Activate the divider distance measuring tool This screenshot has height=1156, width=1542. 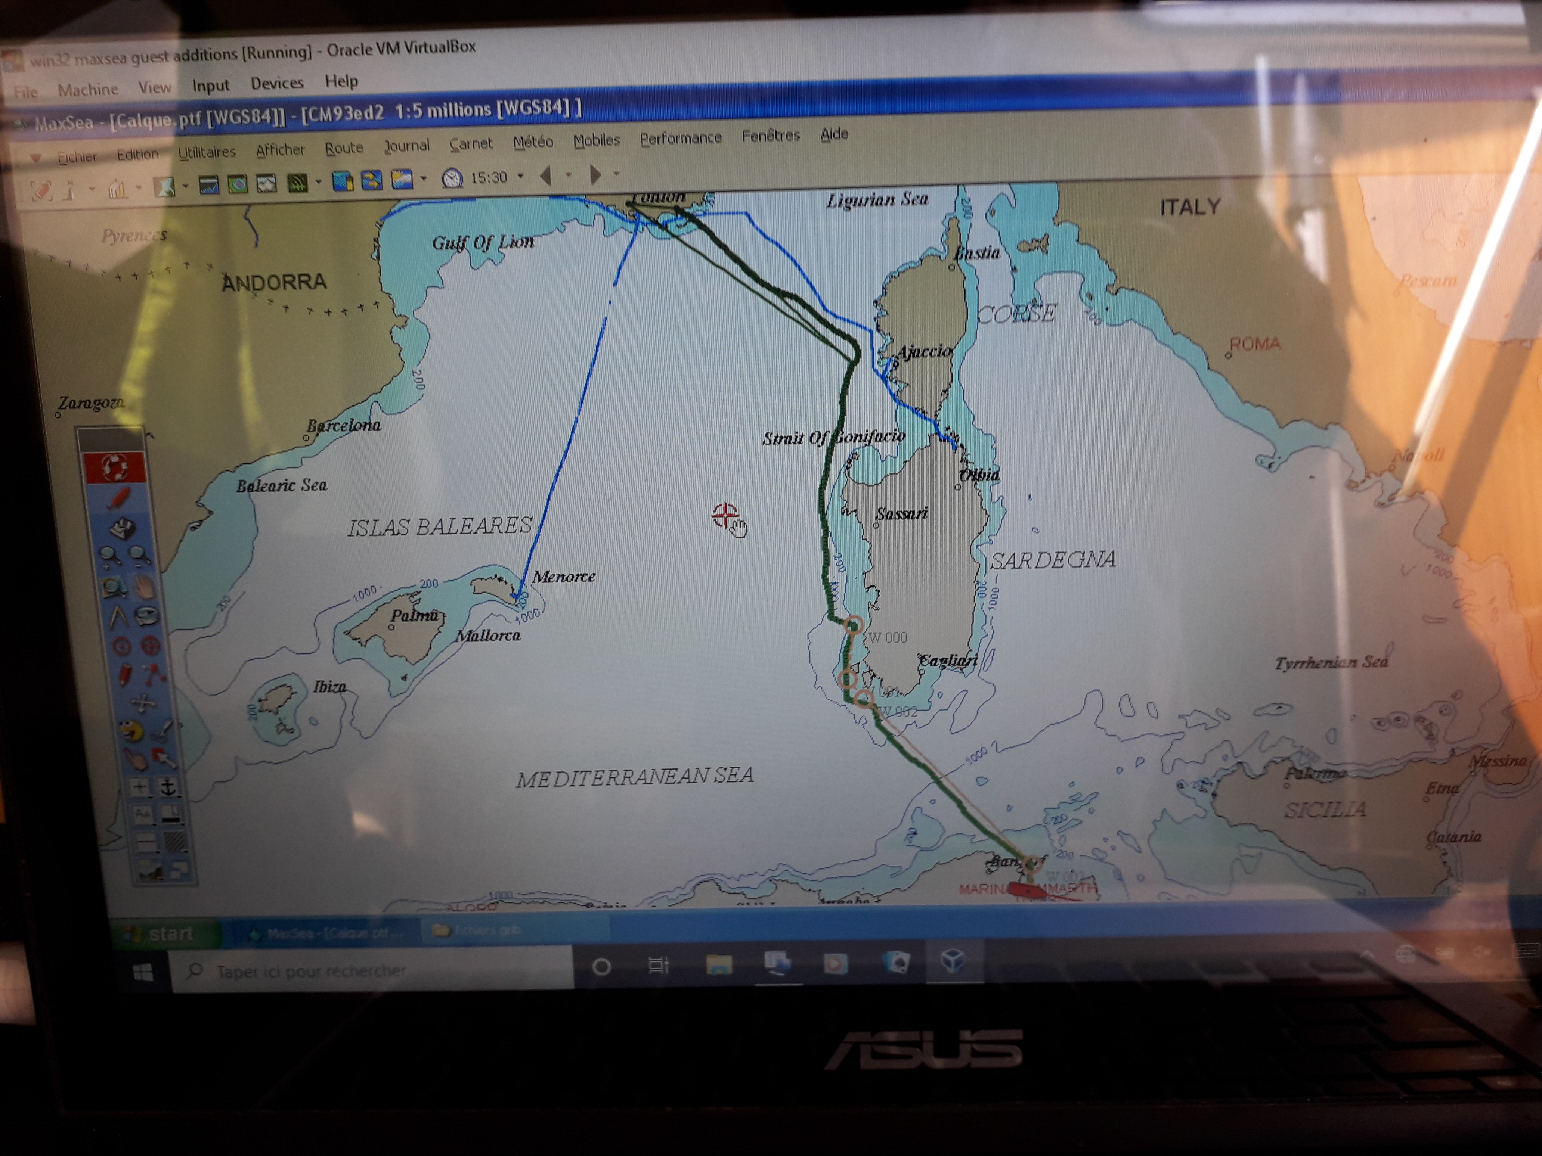point(120,618)
